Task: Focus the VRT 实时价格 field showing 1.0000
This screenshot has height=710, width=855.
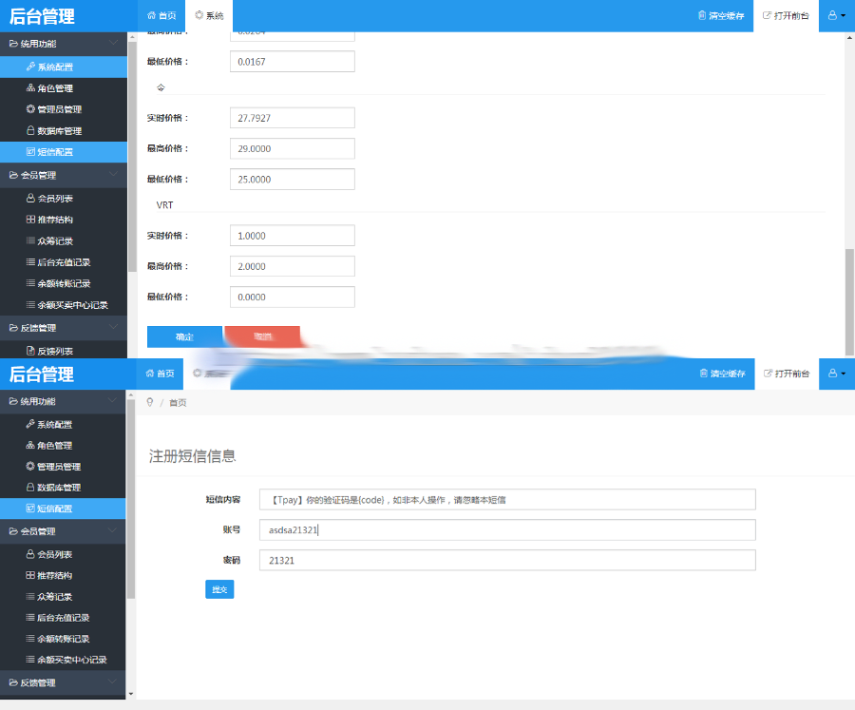Action: (x=293, y=236)
